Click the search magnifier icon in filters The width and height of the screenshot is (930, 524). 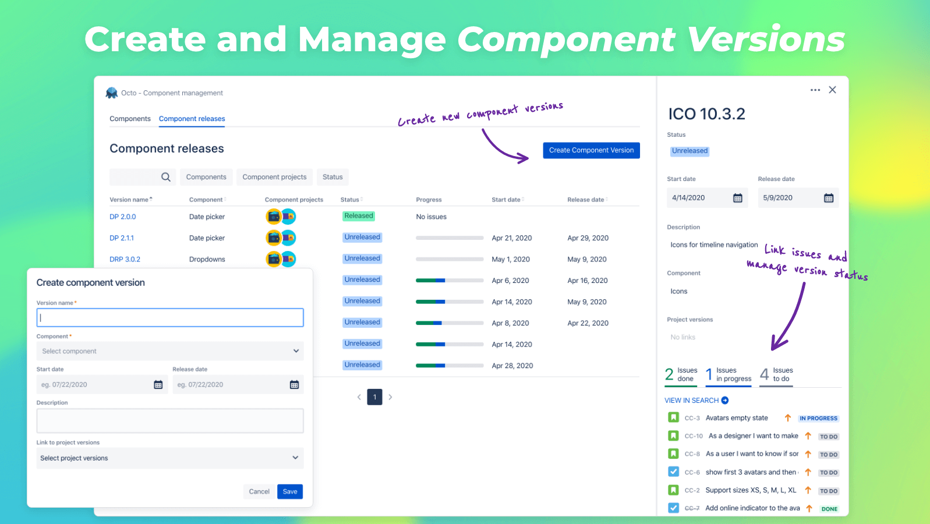[x=166, y=177]
